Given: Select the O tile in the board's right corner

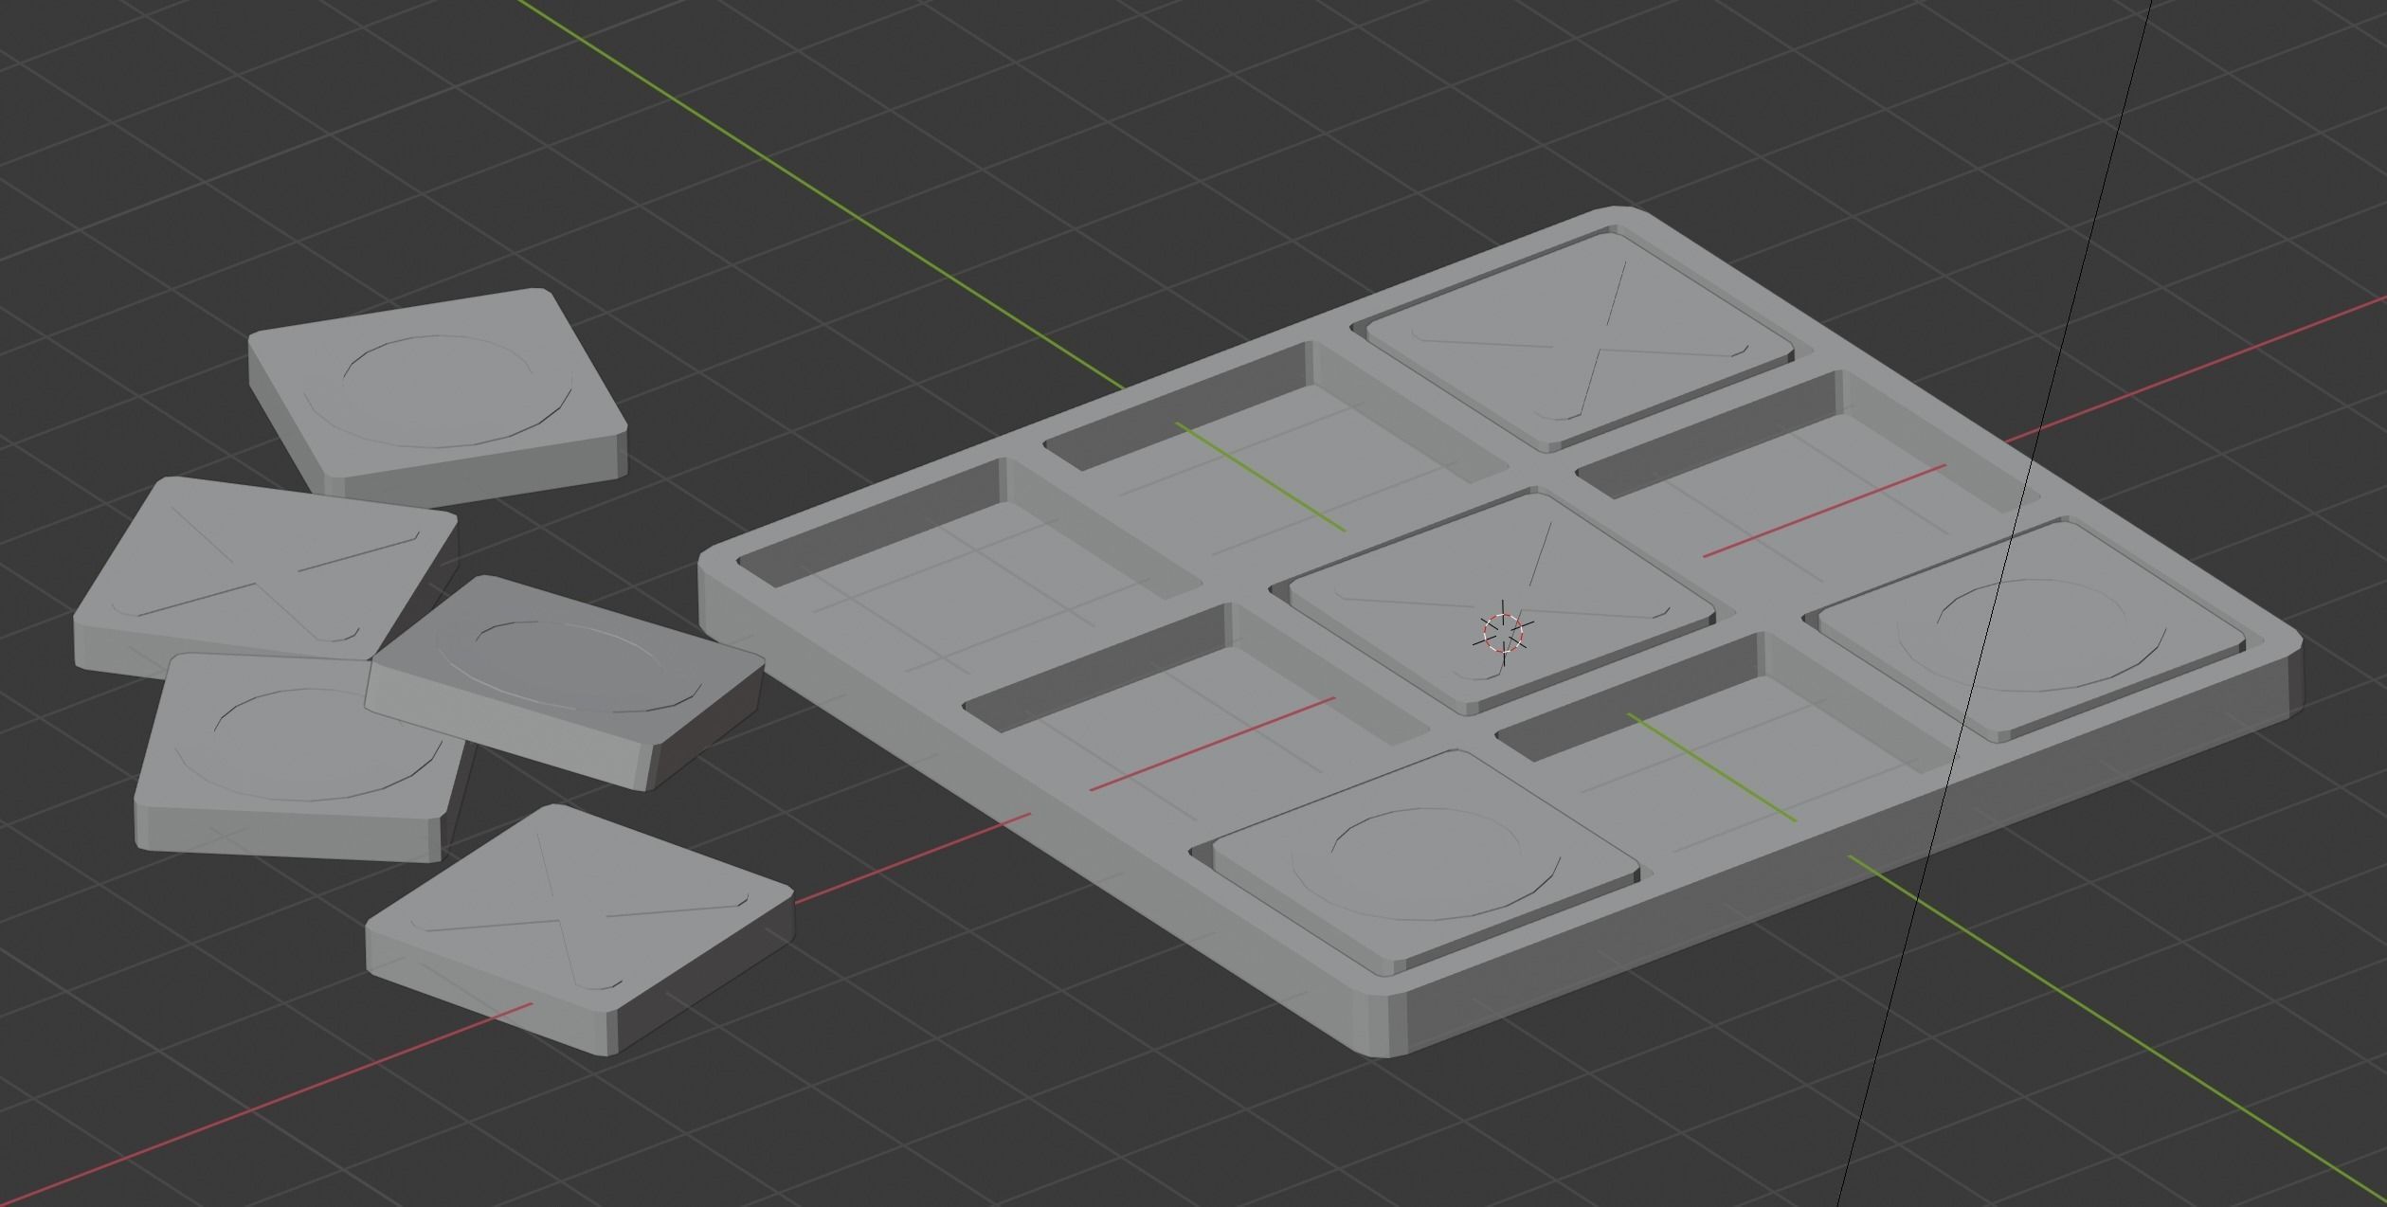Looking at the screenshot, I should pos(2031,629).
